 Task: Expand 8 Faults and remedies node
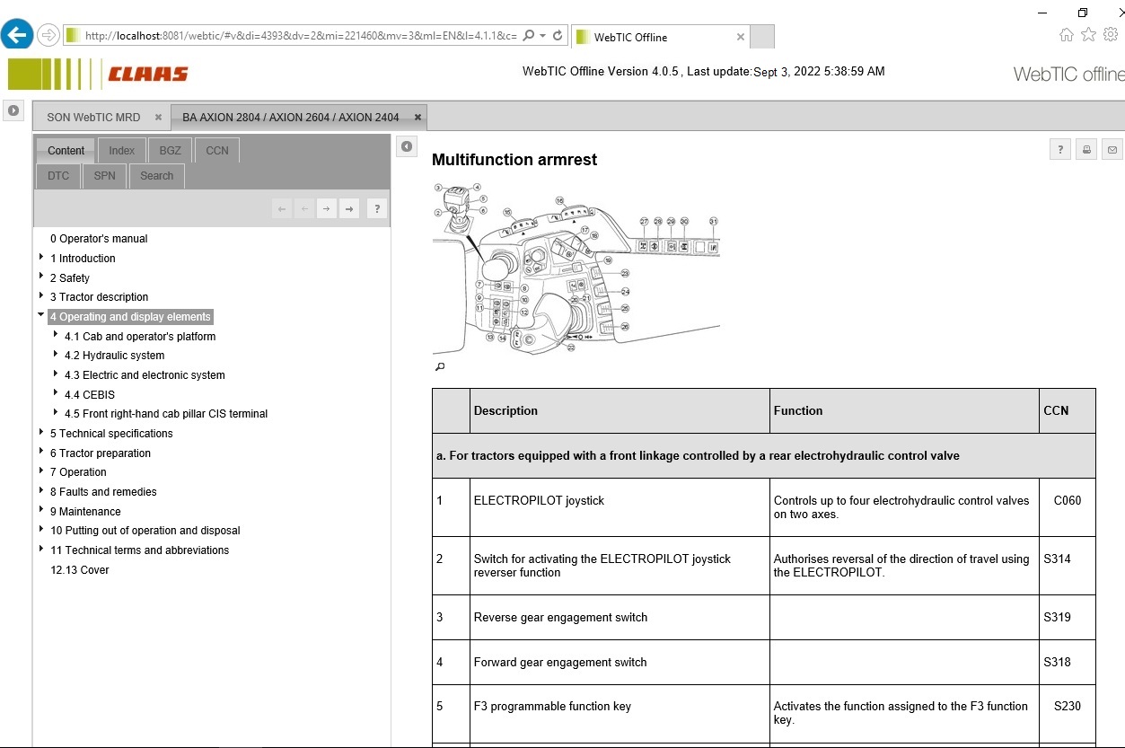[x=41, y=491]
